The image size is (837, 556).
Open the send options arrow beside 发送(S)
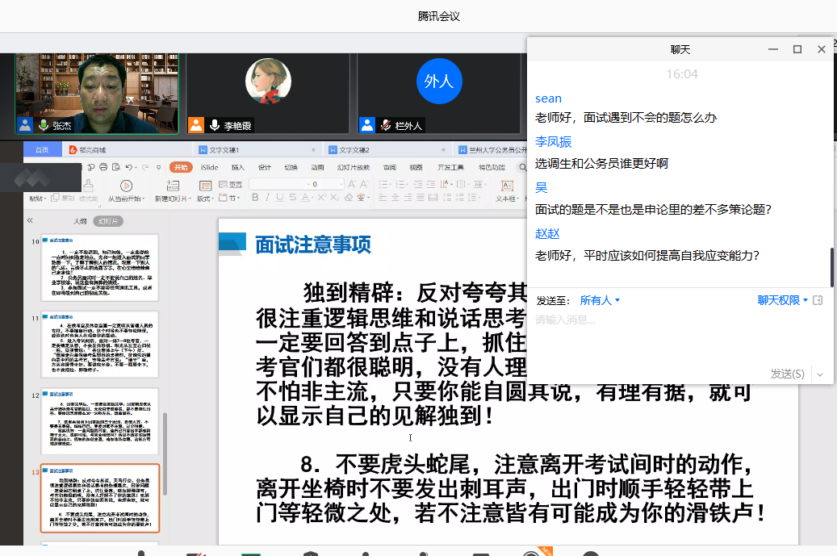tap(821, 374)
